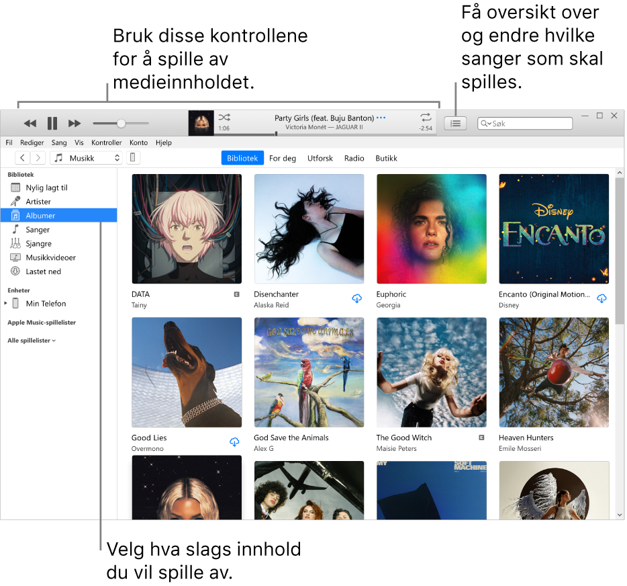Image resolution: width=627 pixels, height=586 pixels.
Task: Toggle repeat mode
Action: click(x=426, y=117)
